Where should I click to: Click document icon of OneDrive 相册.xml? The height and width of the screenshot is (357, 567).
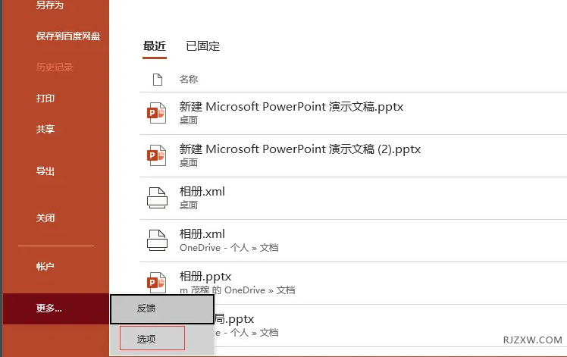(155, 240)
